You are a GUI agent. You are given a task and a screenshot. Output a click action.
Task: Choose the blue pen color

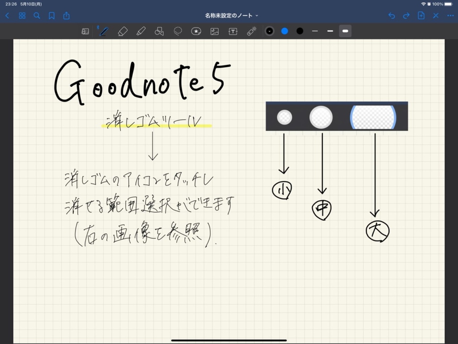(285, 31)
